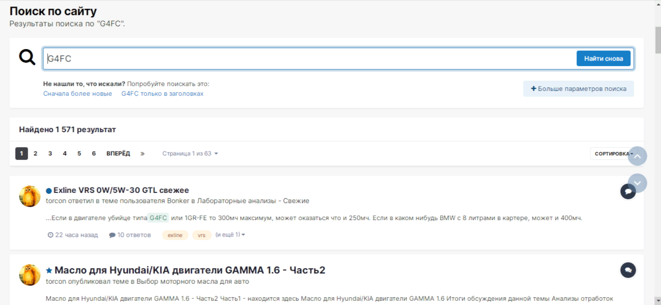Image resolution: width=661 pixels, height=305 pixels.
Task: Go to results page 5
Action: (x=79, y=153)
